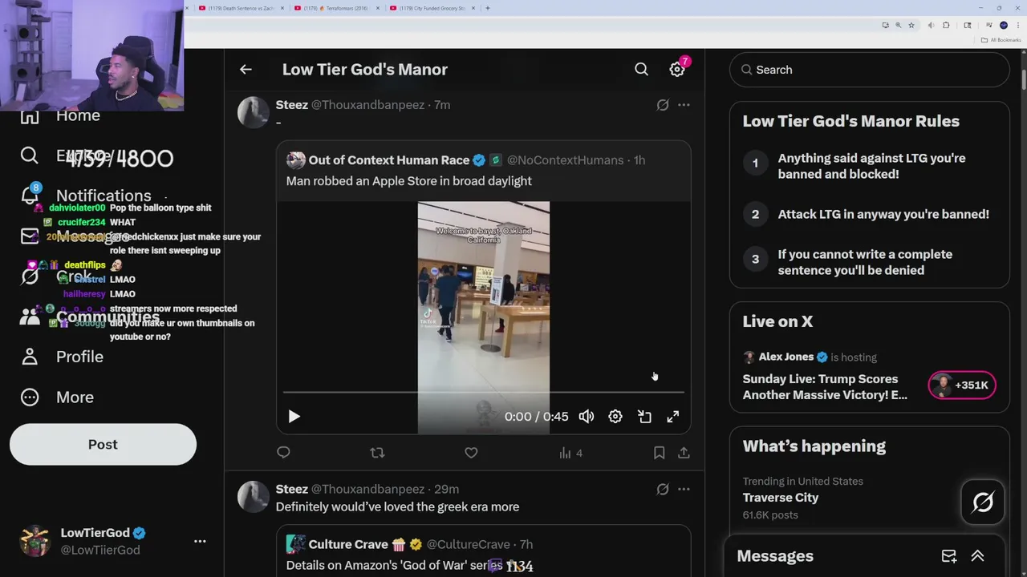Click the LowTierGod account avatar
This screenshot has height=577, width=1027.
click(x=35, y=541)
